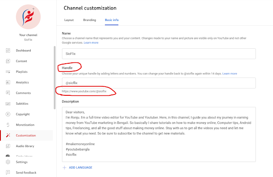
Task: Open the Send feedback label
Action: click(x=26, y=173)
